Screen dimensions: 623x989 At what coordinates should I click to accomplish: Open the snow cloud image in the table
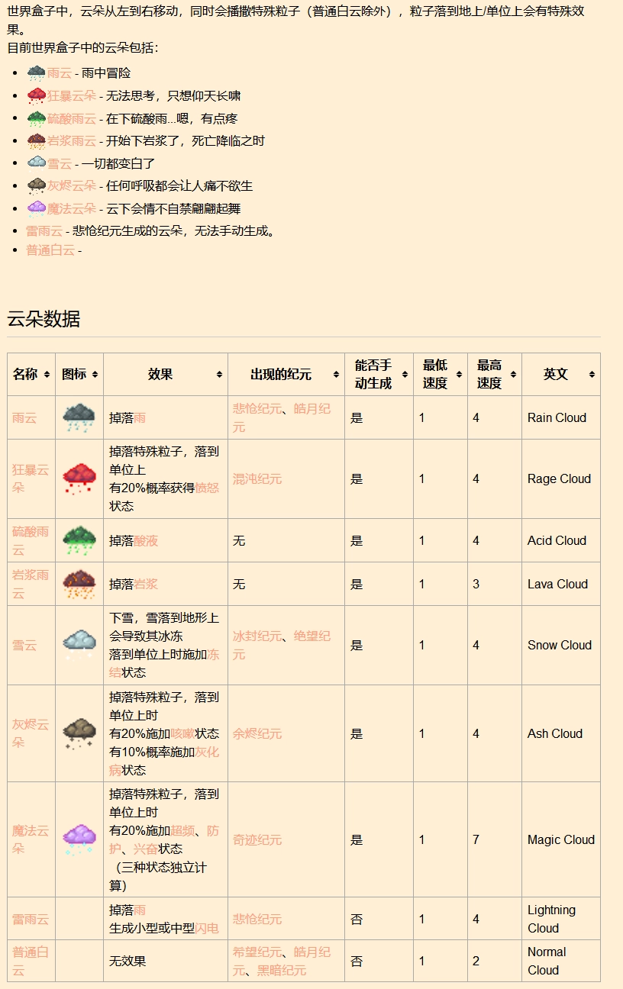[79, 645]
